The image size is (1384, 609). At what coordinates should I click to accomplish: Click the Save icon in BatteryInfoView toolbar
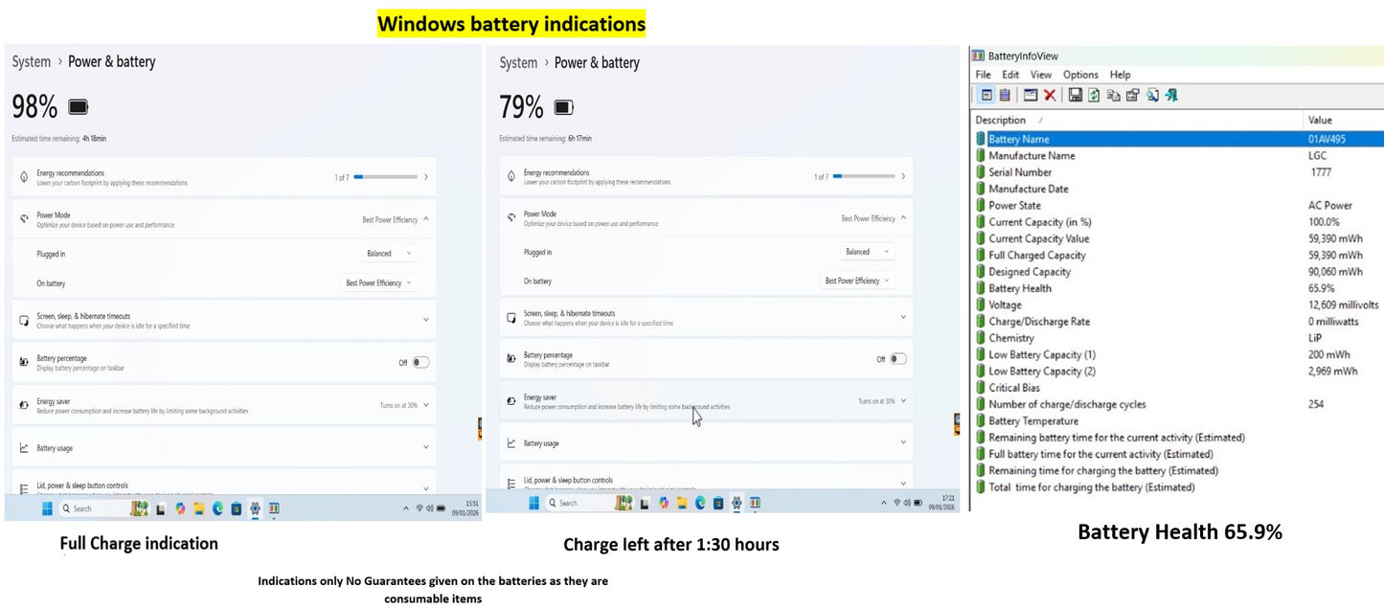pyautogui.click(x=1076, y=95)
